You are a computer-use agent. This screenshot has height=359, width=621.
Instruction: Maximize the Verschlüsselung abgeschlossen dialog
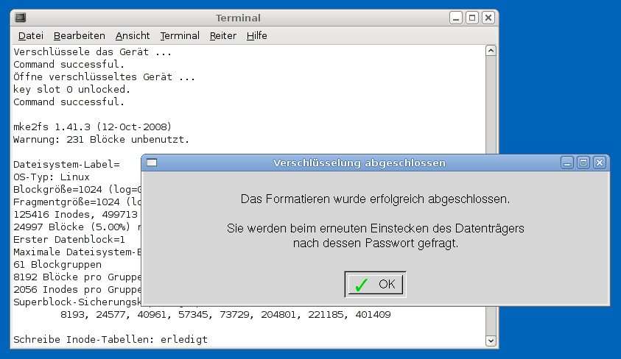[x=583, y=163]
